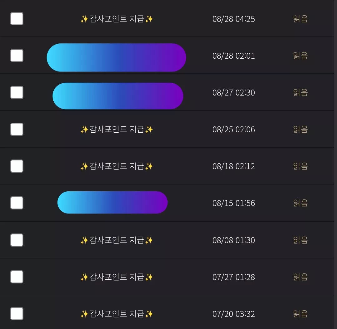Image resolution: width=337 pixels, height=329 pixels.
Task: Tick the checkbox on the 07/27 01:28 row
Action: click(x=17, y=277)
